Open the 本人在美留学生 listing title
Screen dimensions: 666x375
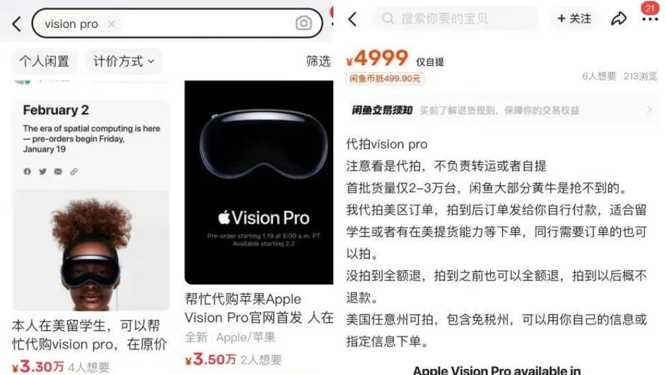click(89, 335)
